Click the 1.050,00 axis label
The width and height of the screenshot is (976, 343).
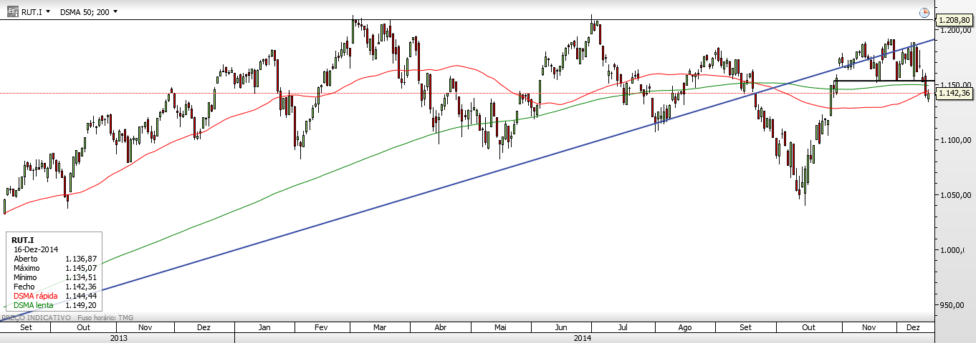click(x=957, y=195)
